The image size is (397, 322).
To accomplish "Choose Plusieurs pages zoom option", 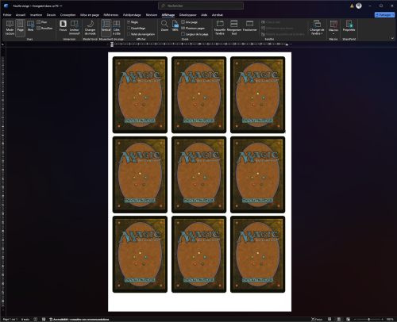I will click(193, 28).
